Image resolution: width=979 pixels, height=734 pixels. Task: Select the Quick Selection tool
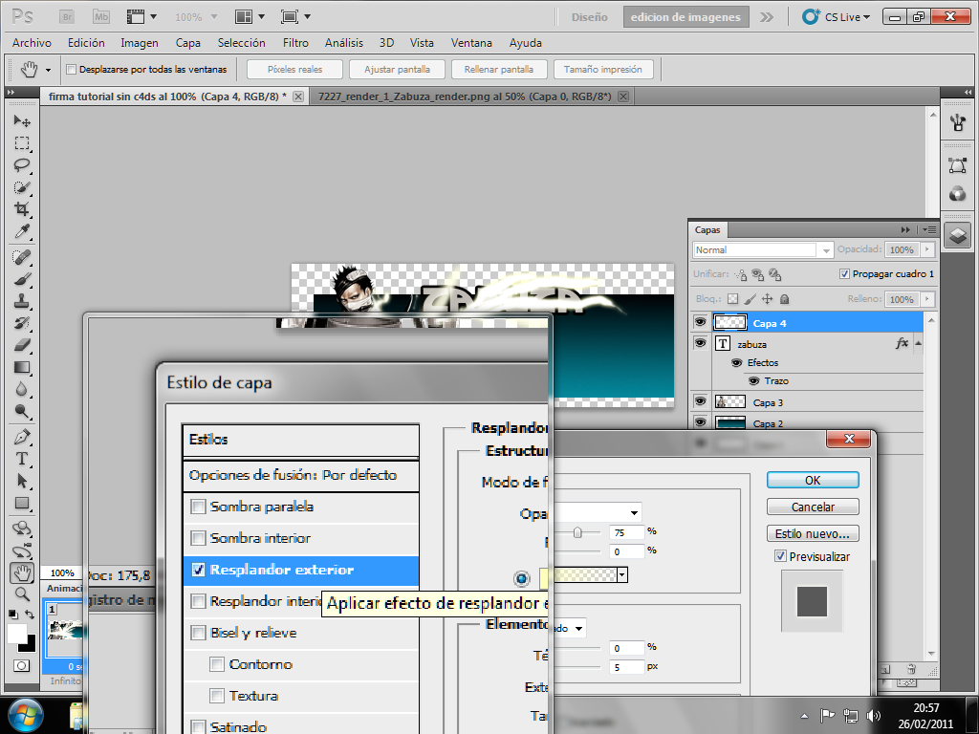[x=22, y=187]
